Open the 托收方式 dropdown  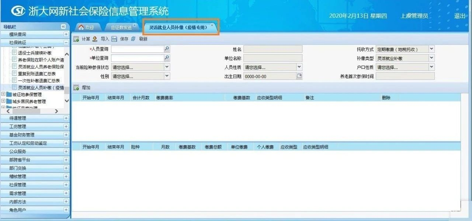click(x=432, y=49)
